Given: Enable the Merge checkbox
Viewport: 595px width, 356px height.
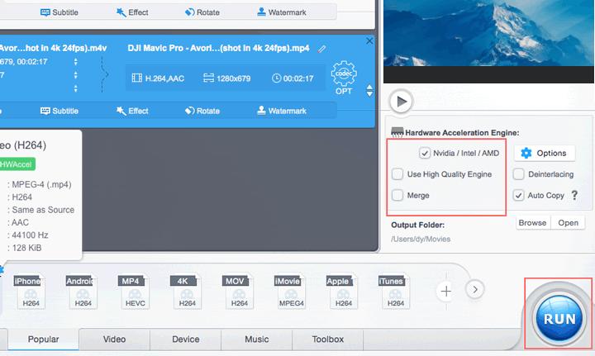Looking at the screenshot, I should tap(397, 195).
